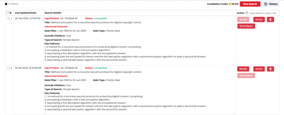
Task: Open History via the clock icon button
Action: (x=271, y=4)
